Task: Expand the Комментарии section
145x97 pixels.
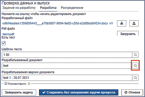Action: click(x=6, y=84)
